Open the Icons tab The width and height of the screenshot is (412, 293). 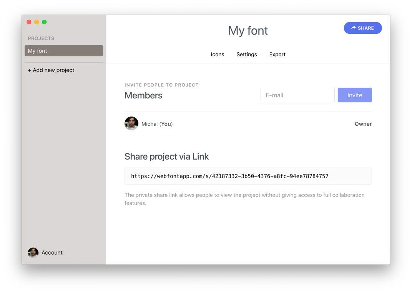click(x=217, y=54)
